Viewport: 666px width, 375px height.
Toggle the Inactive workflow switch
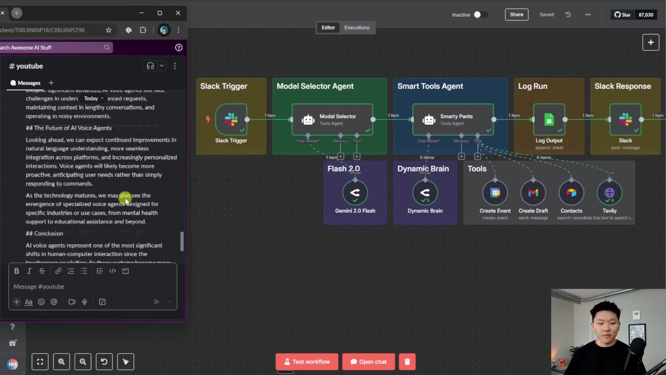click(481, 14)
